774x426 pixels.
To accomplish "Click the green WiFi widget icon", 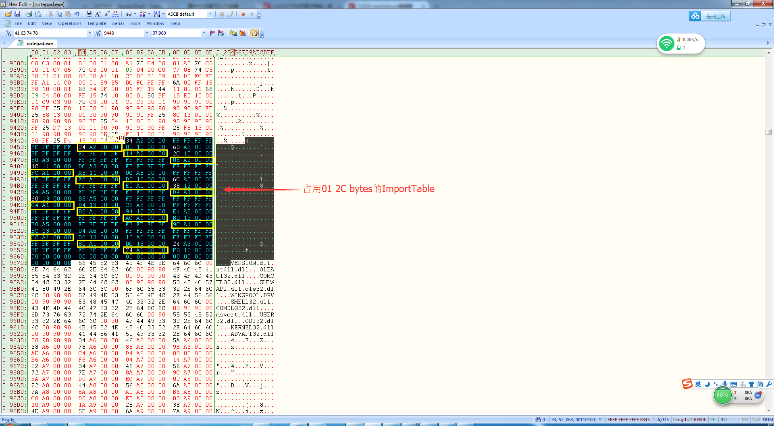I will pos(667,43).
